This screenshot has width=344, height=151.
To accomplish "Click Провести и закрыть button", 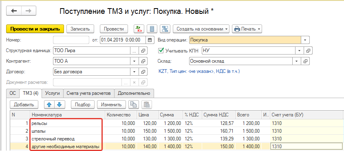I will (x=35, y=29).
